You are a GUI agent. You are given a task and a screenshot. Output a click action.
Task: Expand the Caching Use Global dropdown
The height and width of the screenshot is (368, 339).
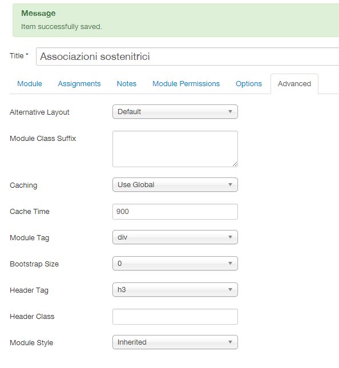point(175,185)
